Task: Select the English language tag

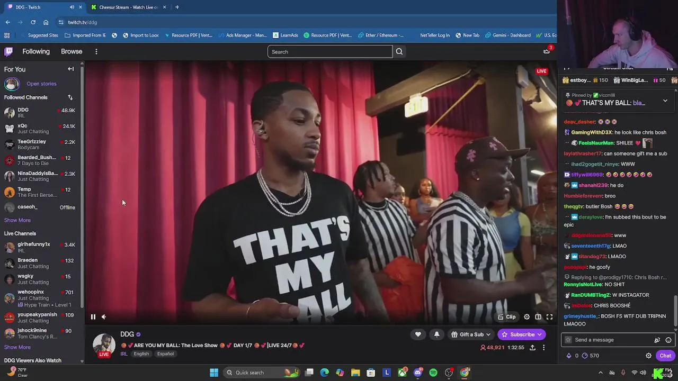Action: tap(141, 354)
